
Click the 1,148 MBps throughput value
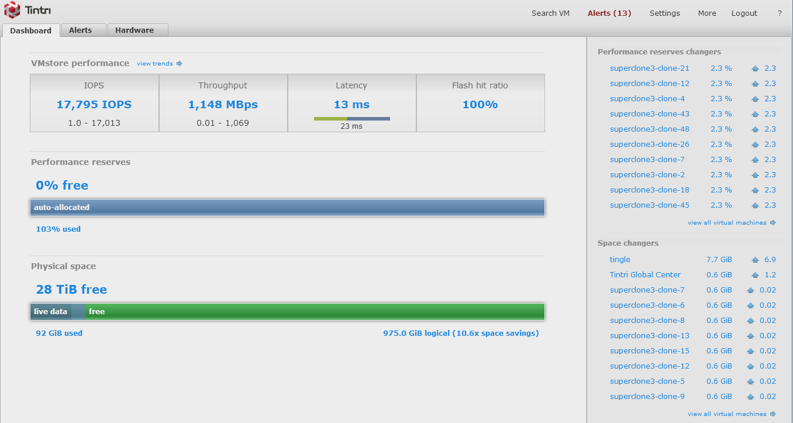point(223,105)
